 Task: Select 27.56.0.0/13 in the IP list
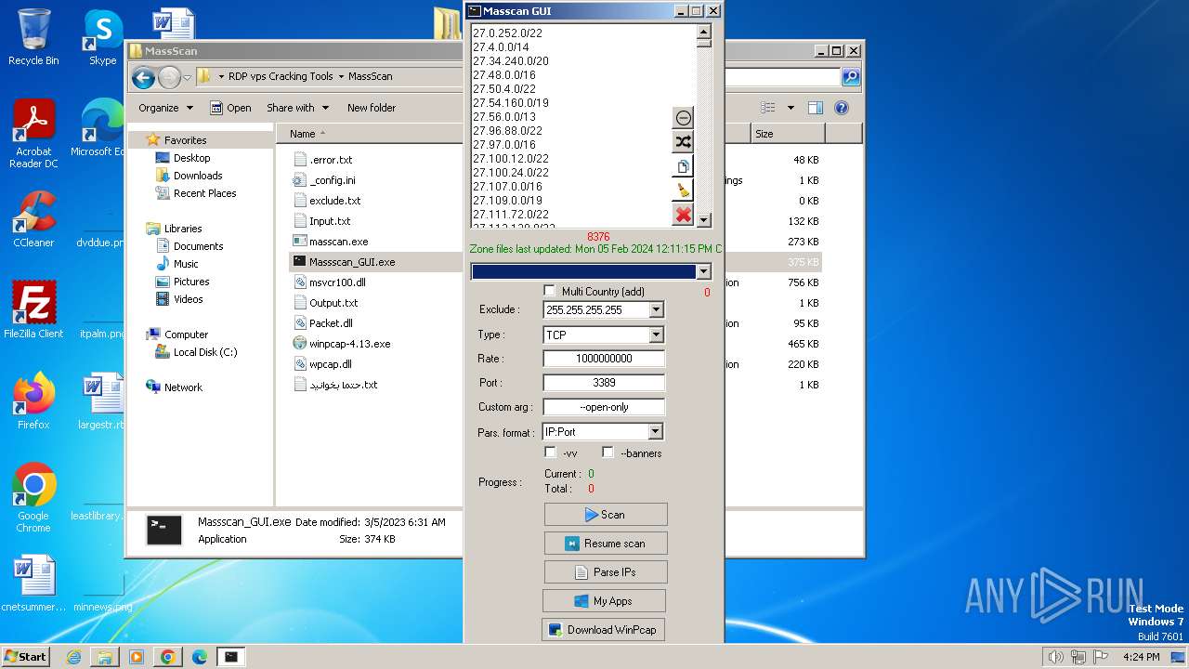point(504,117)
